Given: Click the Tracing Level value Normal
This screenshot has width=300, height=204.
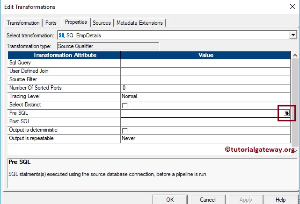Looking at the screenshot, I should 129,96.
